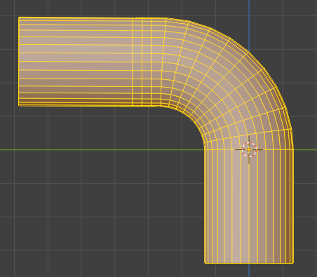317x277 pixels.
Task: Select the left end cap edge of horizontal pipe
Action: (x=19, y=62)
